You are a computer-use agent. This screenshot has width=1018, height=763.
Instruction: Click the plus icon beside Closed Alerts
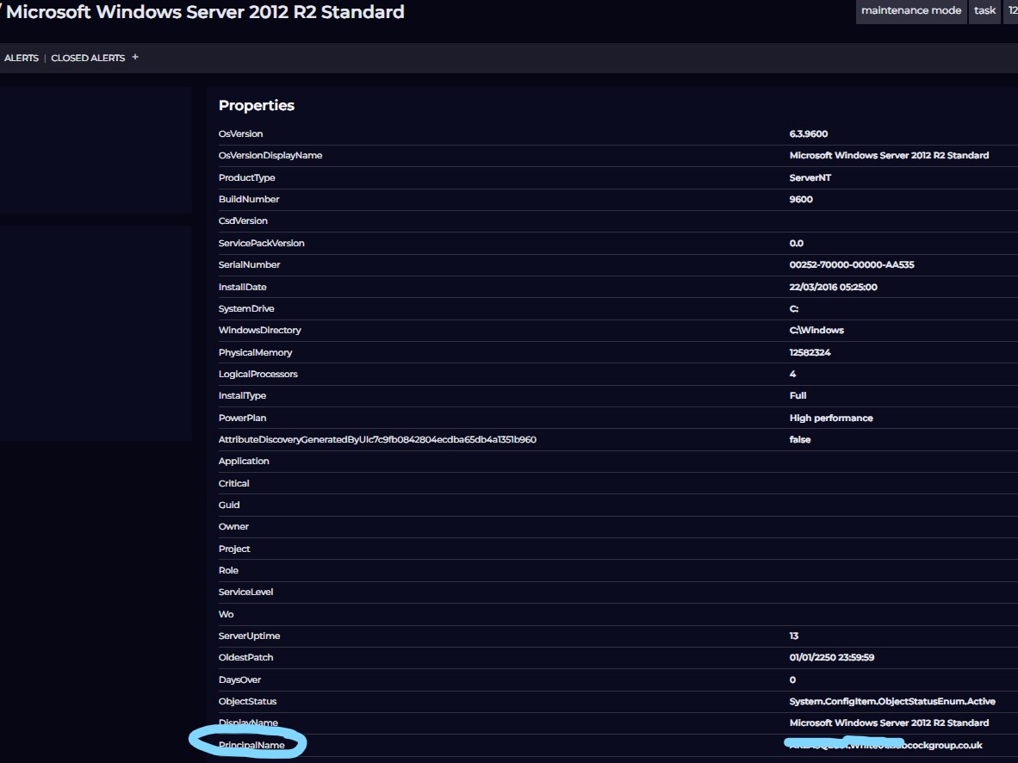[x=135, y=58]
